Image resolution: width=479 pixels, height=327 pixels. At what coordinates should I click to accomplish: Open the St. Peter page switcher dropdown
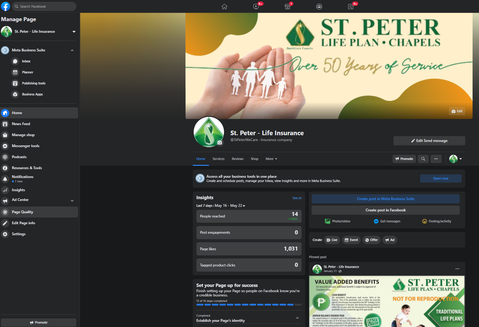tap(74, 32)
